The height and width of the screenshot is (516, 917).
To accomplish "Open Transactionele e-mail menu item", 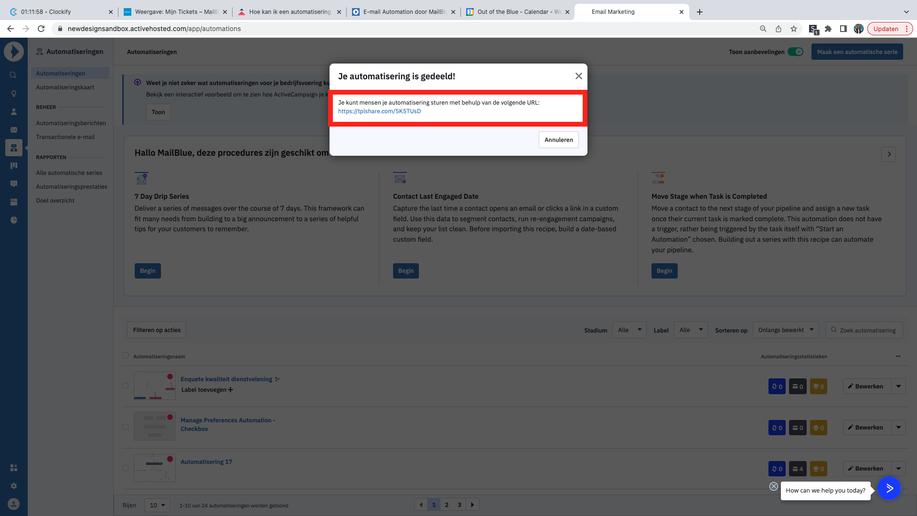I will [x=65, y=137].
